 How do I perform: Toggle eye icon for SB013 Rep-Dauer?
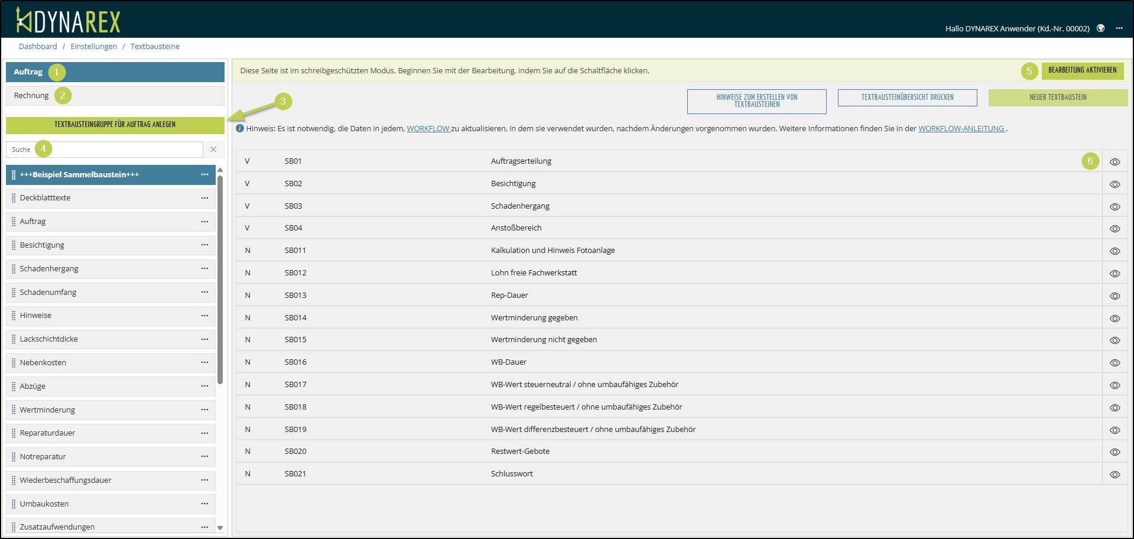[1114, 296]
